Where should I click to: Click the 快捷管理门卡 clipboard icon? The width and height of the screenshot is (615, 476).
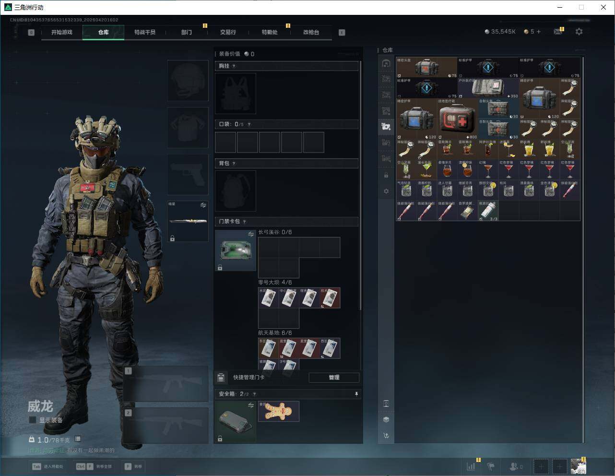pyautogui.click(x=221, y=378)
